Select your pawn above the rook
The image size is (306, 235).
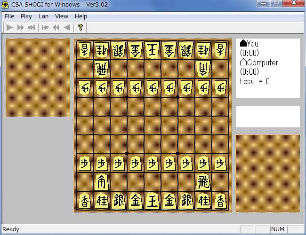(203, 163)
